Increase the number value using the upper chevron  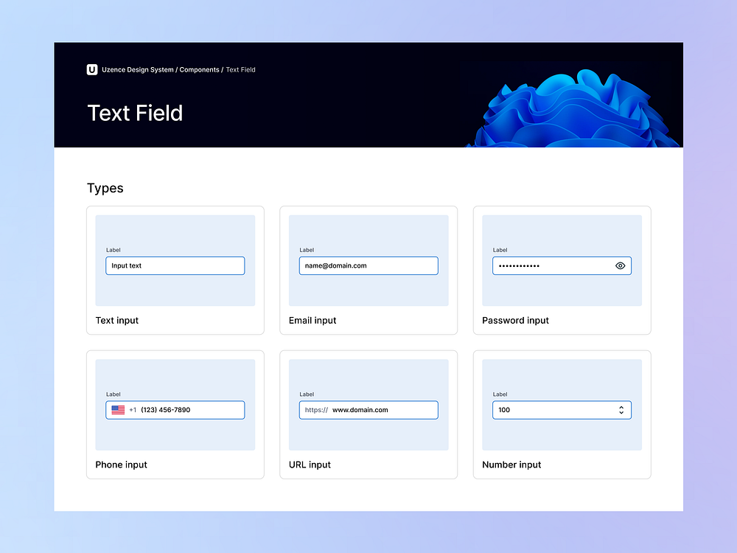tap(621, 406)
